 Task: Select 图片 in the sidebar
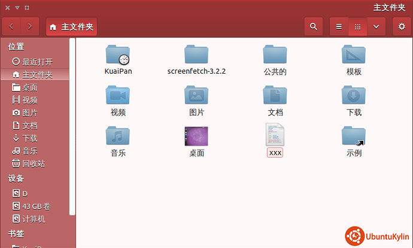click(x=35, y=113)
